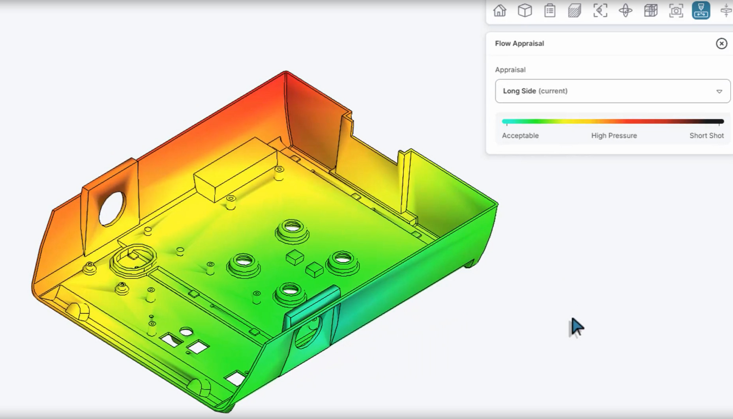Click the hatched block section icon
The height and width of the screenshot is (419, 733).
575,11
